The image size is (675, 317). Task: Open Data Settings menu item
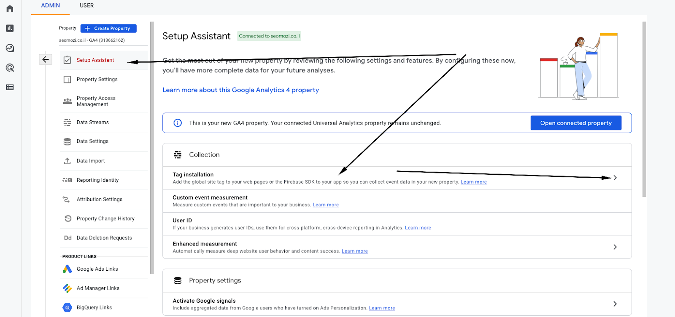(x=92, y=141)
